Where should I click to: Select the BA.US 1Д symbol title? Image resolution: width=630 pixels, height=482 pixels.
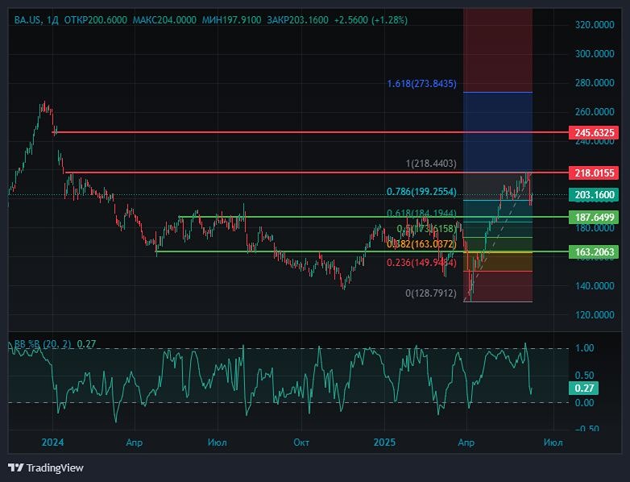click(35, 19)
